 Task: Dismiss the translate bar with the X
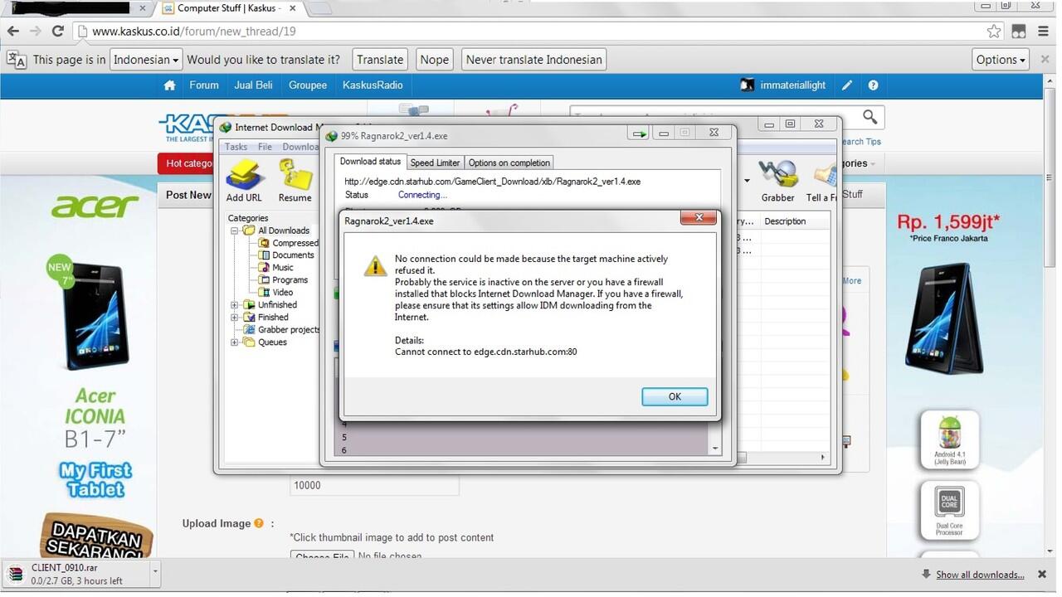pyautogui.click(x=1045, y=60)
